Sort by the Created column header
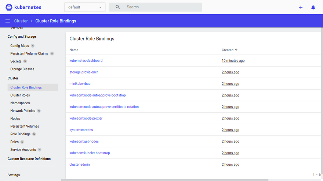Viewport: 323px width, 181px height. (x=227, y=50)
